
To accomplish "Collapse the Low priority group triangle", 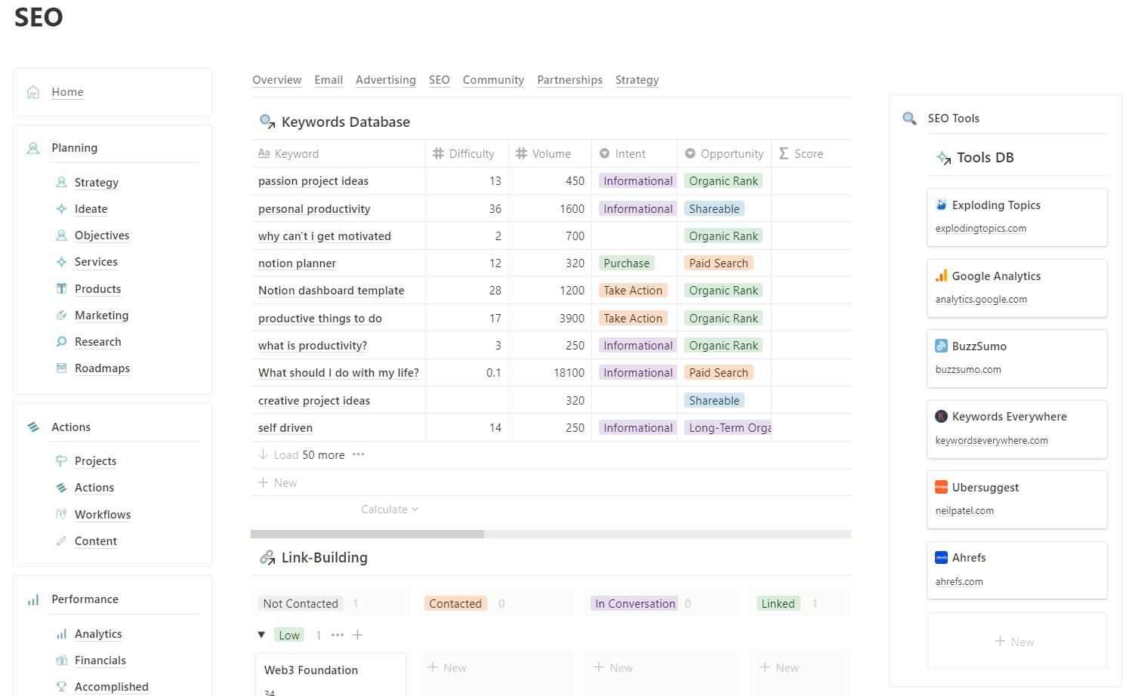I will tap(261, 635).
